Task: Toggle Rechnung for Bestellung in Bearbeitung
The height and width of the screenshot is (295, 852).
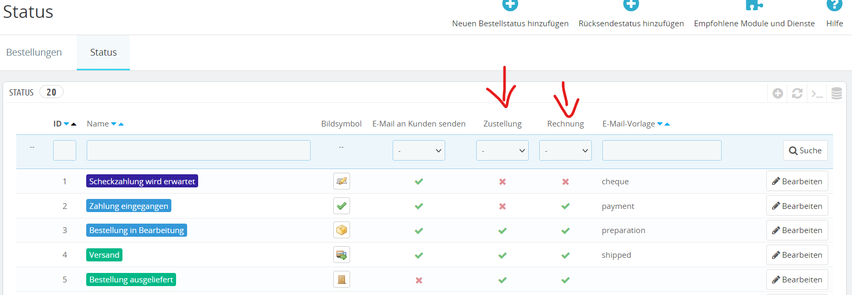Action: (x=566, y=231)
